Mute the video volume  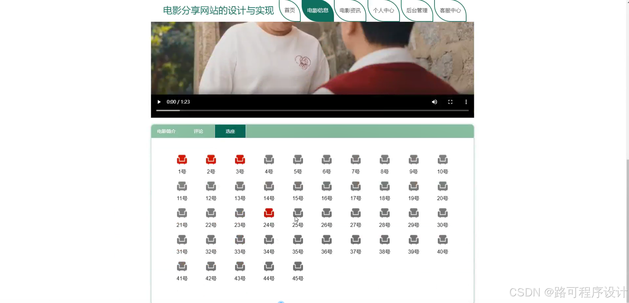point(434,102)
